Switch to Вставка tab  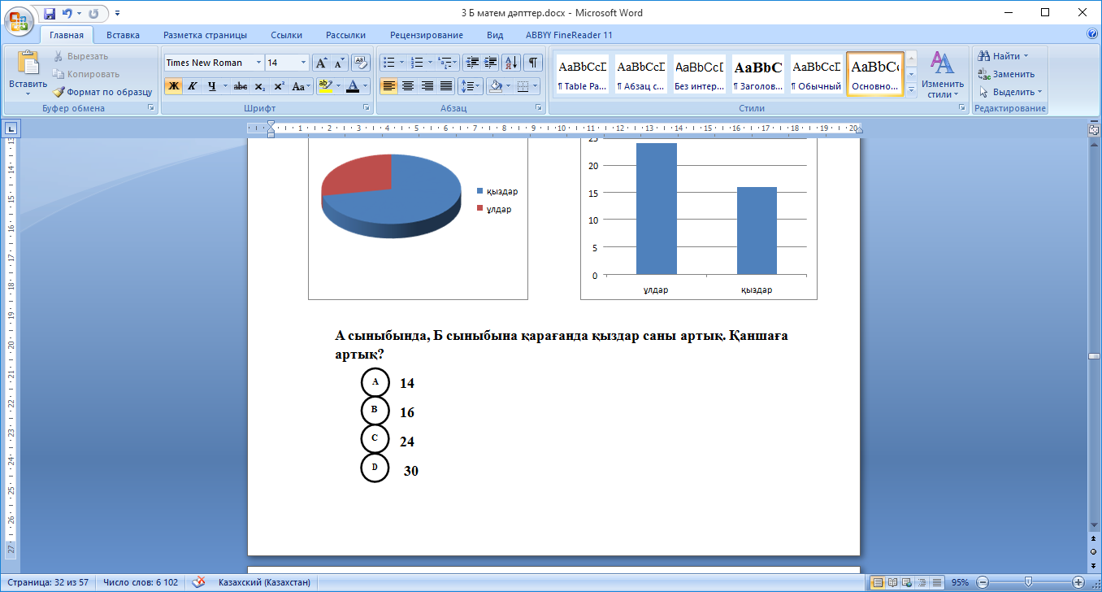coord(123,35)
